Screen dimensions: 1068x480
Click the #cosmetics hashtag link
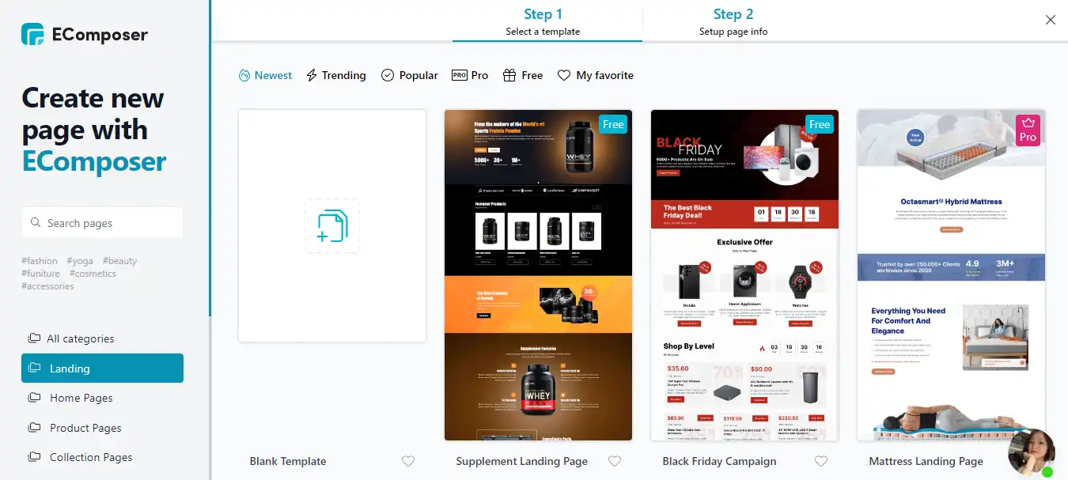(x=93, y=274)
